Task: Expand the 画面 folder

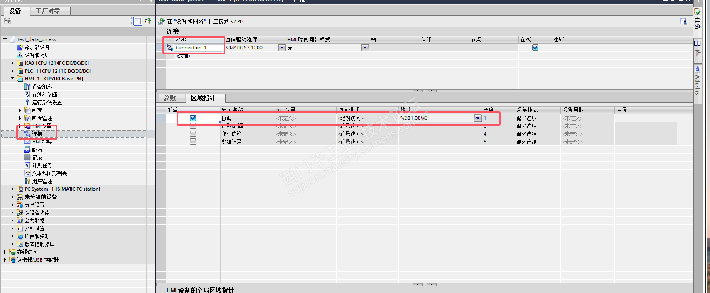Action: point(20,110)
